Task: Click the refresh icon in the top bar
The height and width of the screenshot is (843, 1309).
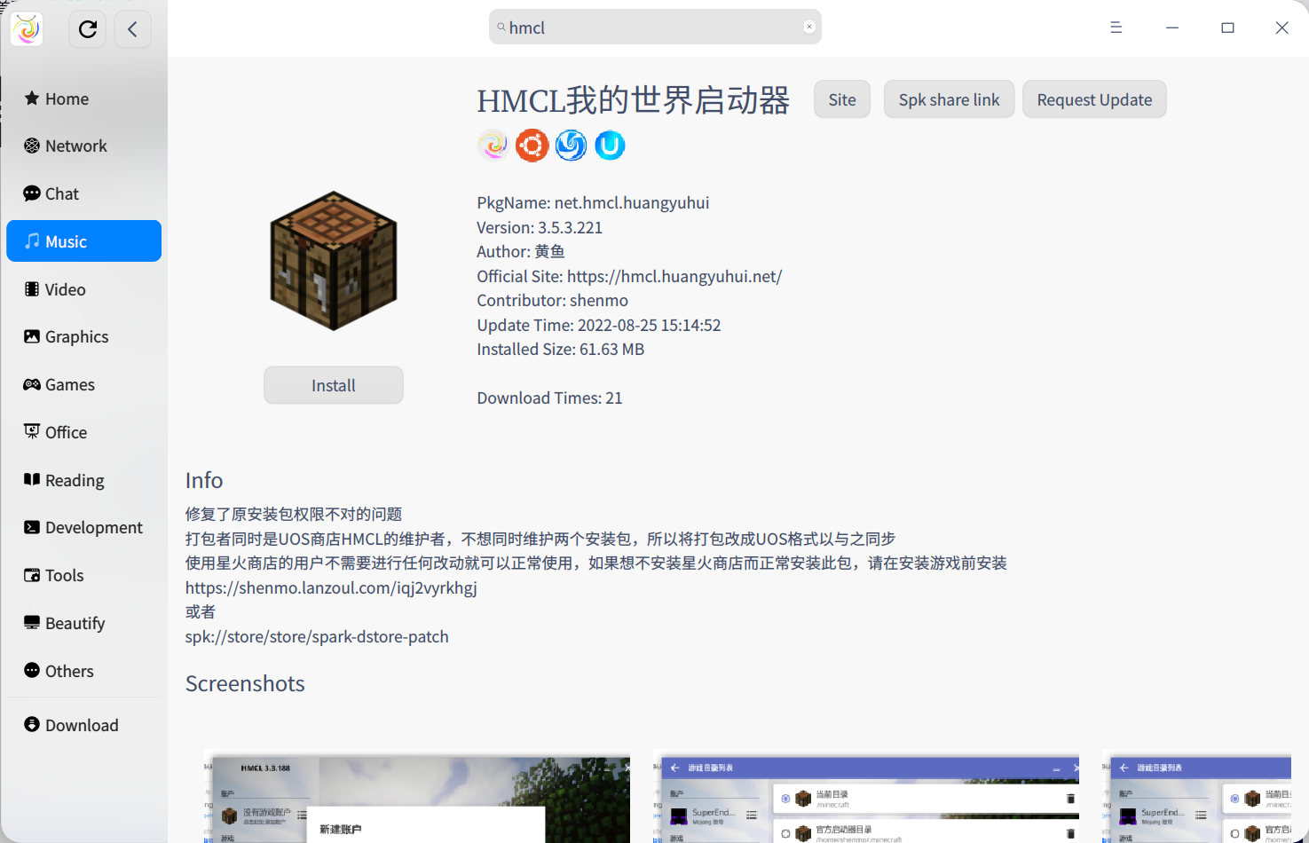Action: pos(87,28)
